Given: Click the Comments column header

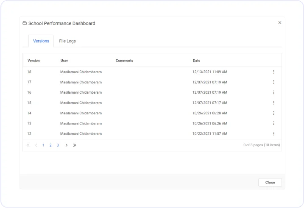Looking at the screenshot, I should pos(125,61).
